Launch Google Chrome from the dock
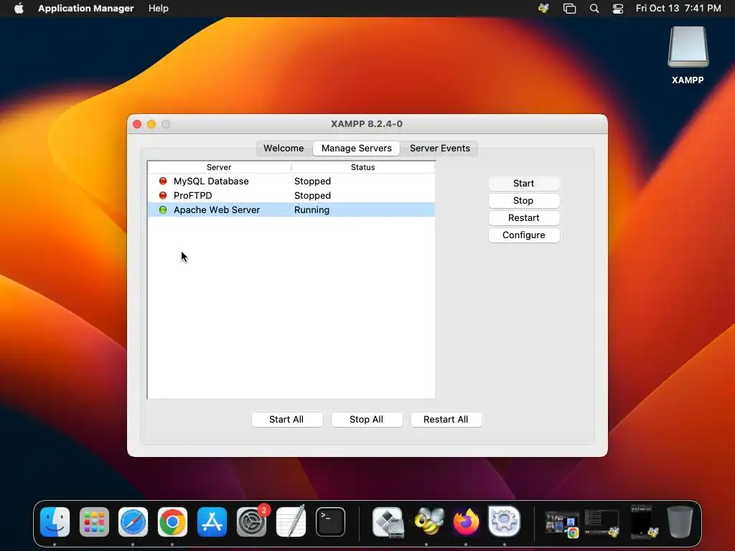Viewport: 735px width, 551px height. tap(172, 522)
